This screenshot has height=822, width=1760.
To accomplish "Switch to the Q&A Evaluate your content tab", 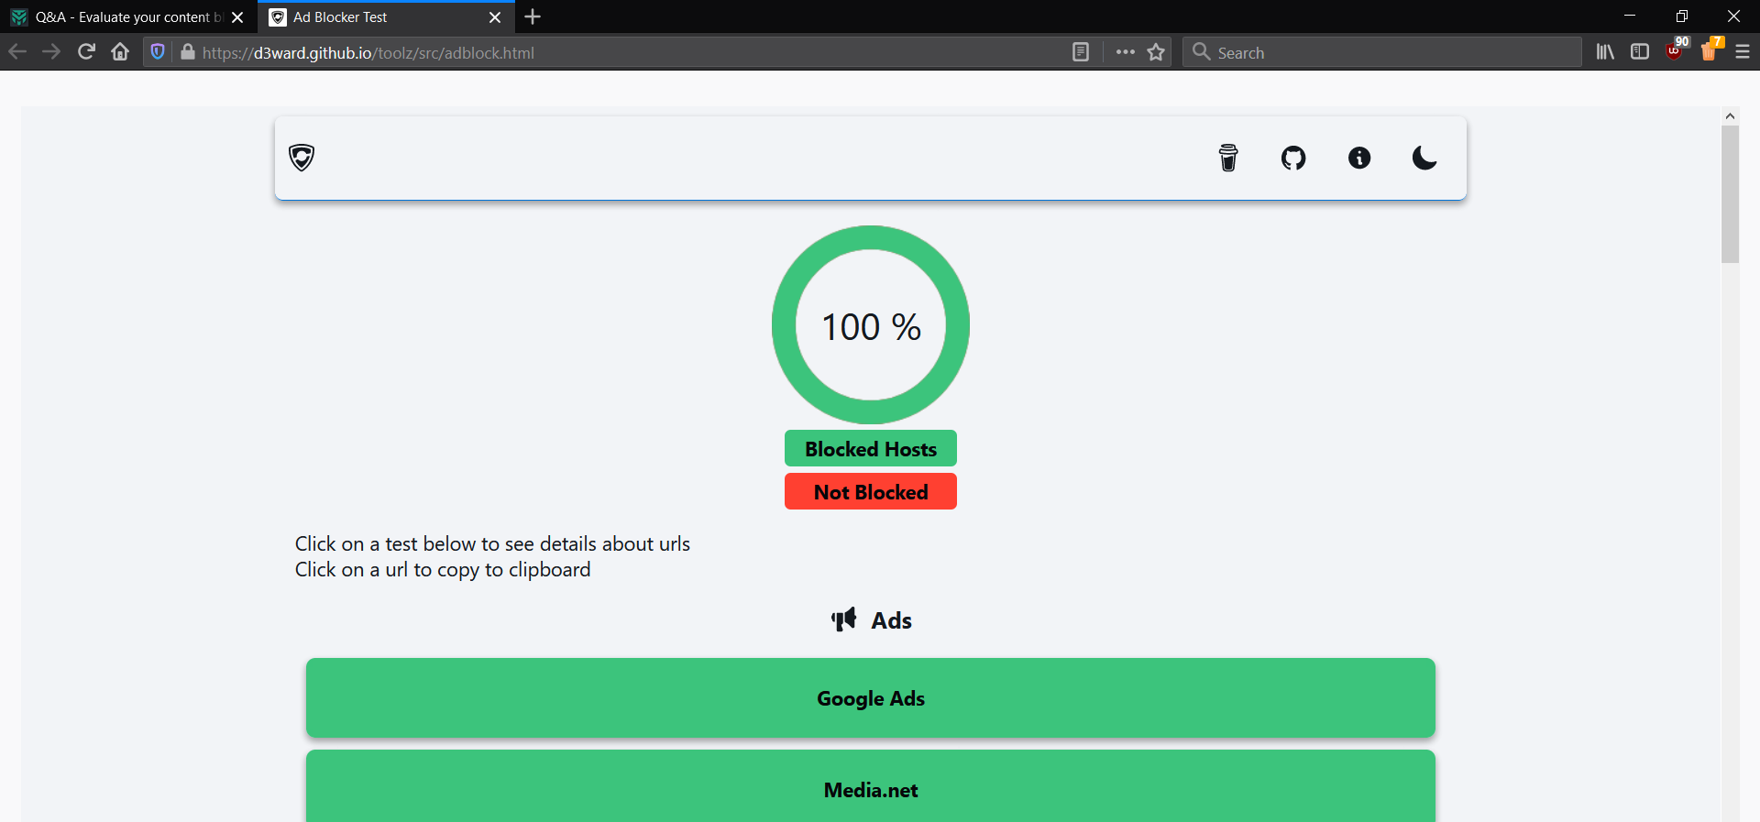I will (x=128, y=17).
